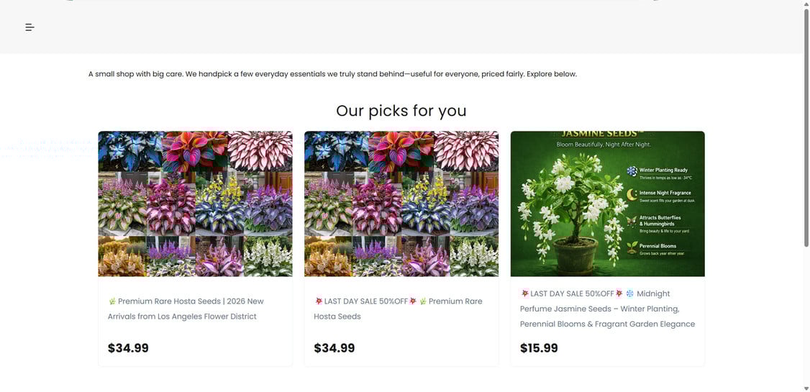Viewport: 810px width, 392px height.
Task: Click the leaf emoji before 'Premium Rare Hosta Seeds | 2026'
Action: tap(112, 301)
